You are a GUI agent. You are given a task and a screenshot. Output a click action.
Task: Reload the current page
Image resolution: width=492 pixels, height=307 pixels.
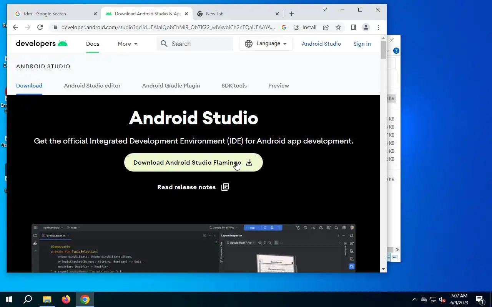point(40,27)
